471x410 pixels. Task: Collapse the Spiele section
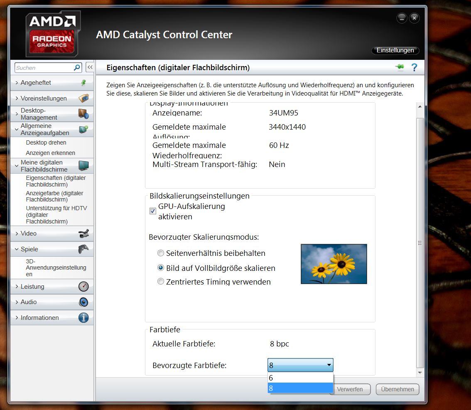[x=17, y=249]
